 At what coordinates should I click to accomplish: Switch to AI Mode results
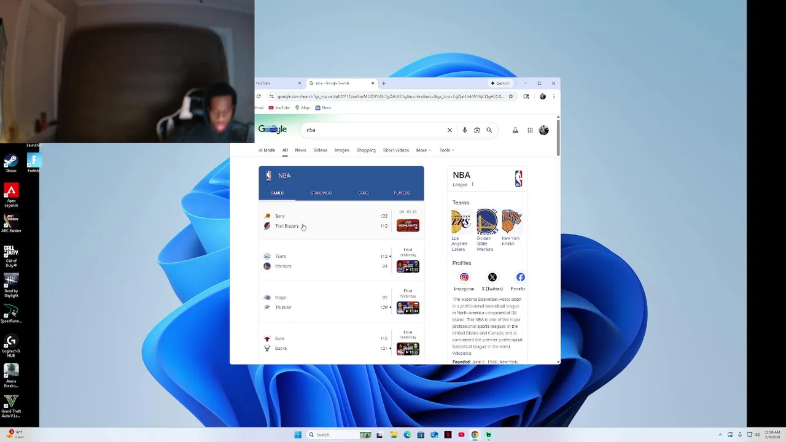pos(267,150)
